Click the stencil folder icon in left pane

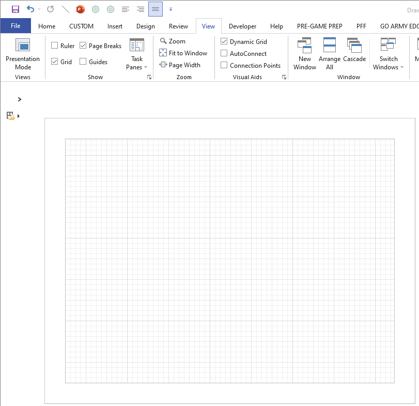click(x=10, y=116)
